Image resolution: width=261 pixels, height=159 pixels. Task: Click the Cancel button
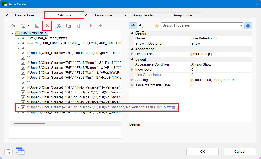click(240, 152)
